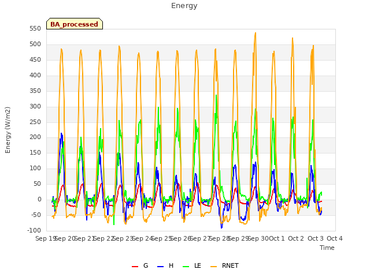This screenshot has height=277, width=370.
Task: Click the Energy (W/m2) axis label
Action: [x=8, y=130]
